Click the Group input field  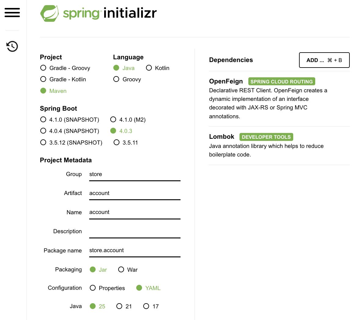click(x=134, y=174)
